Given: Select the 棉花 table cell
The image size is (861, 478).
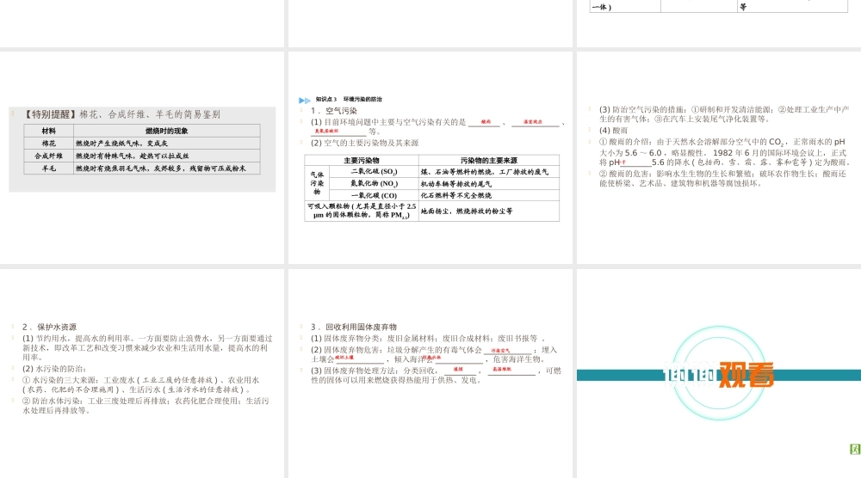Looking at the screenshot, I should point(49,143).
